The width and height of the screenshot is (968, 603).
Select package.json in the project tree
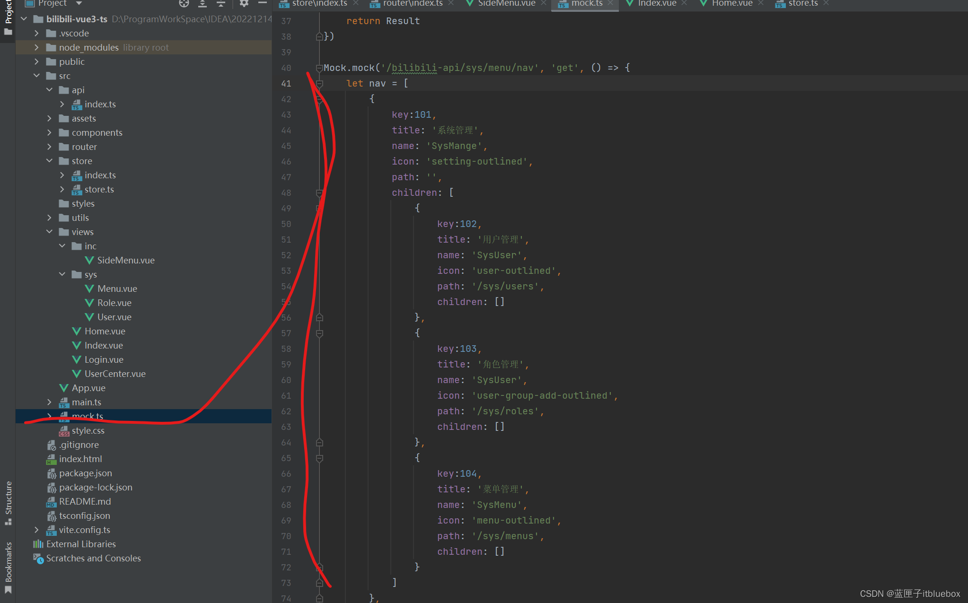coord(85,473)
